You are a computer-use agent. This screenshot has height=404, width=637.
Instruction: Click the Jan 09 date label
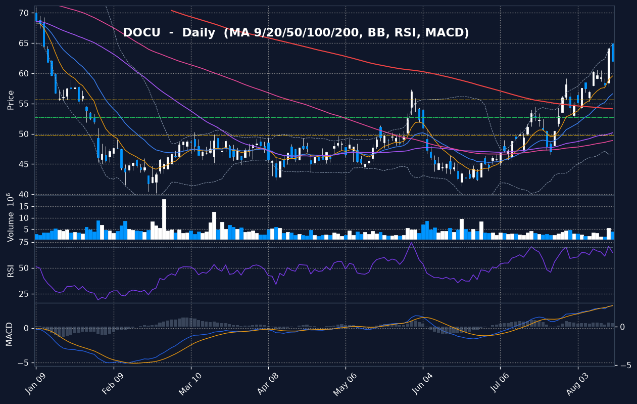coord(35,384)
